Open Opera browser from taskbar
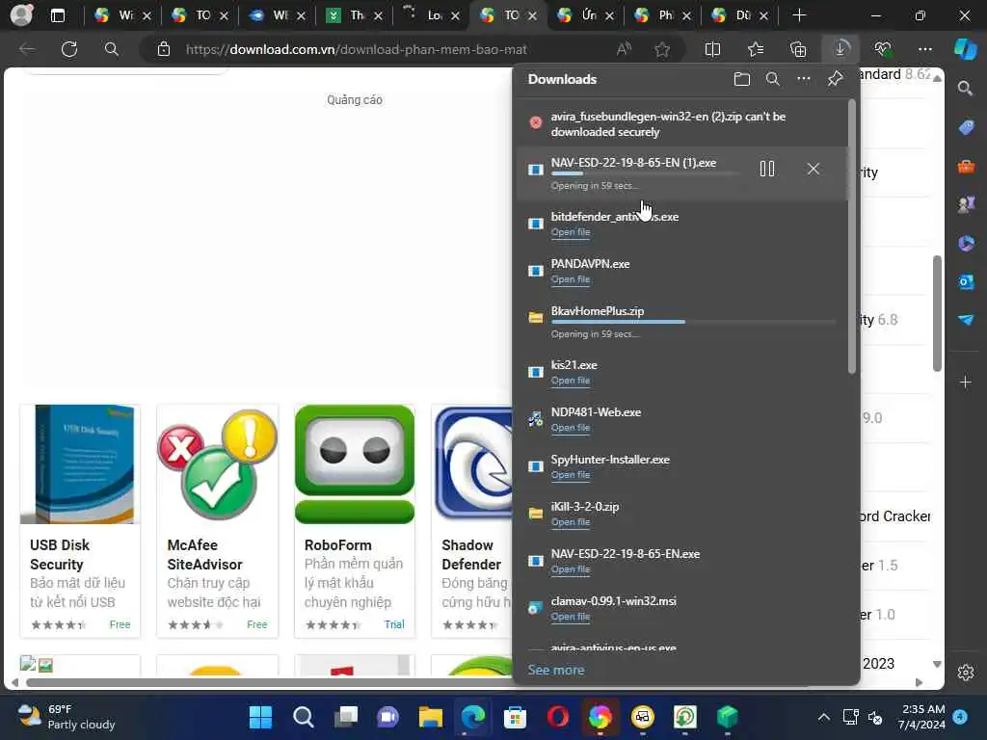987x740 pixels. click(558, 717)
